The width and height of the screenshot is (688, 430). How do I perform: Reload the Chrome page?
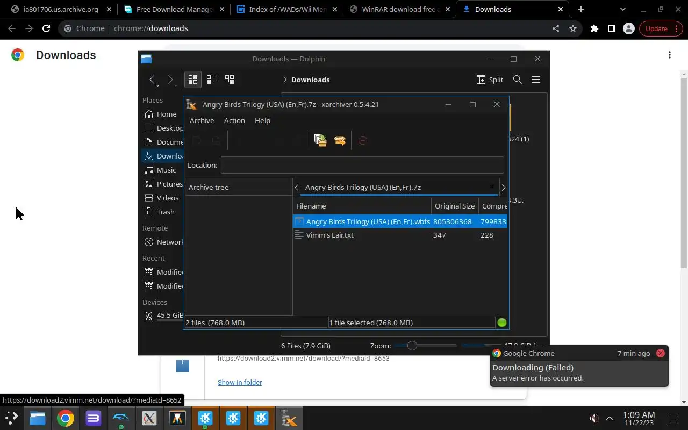pos(46,28)
